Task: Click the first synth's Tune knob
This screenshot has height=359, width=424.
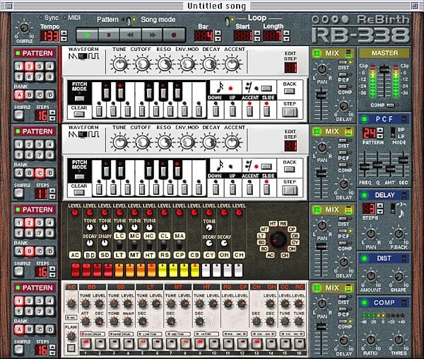Action: pyautogui.click(x=120, y=64)
